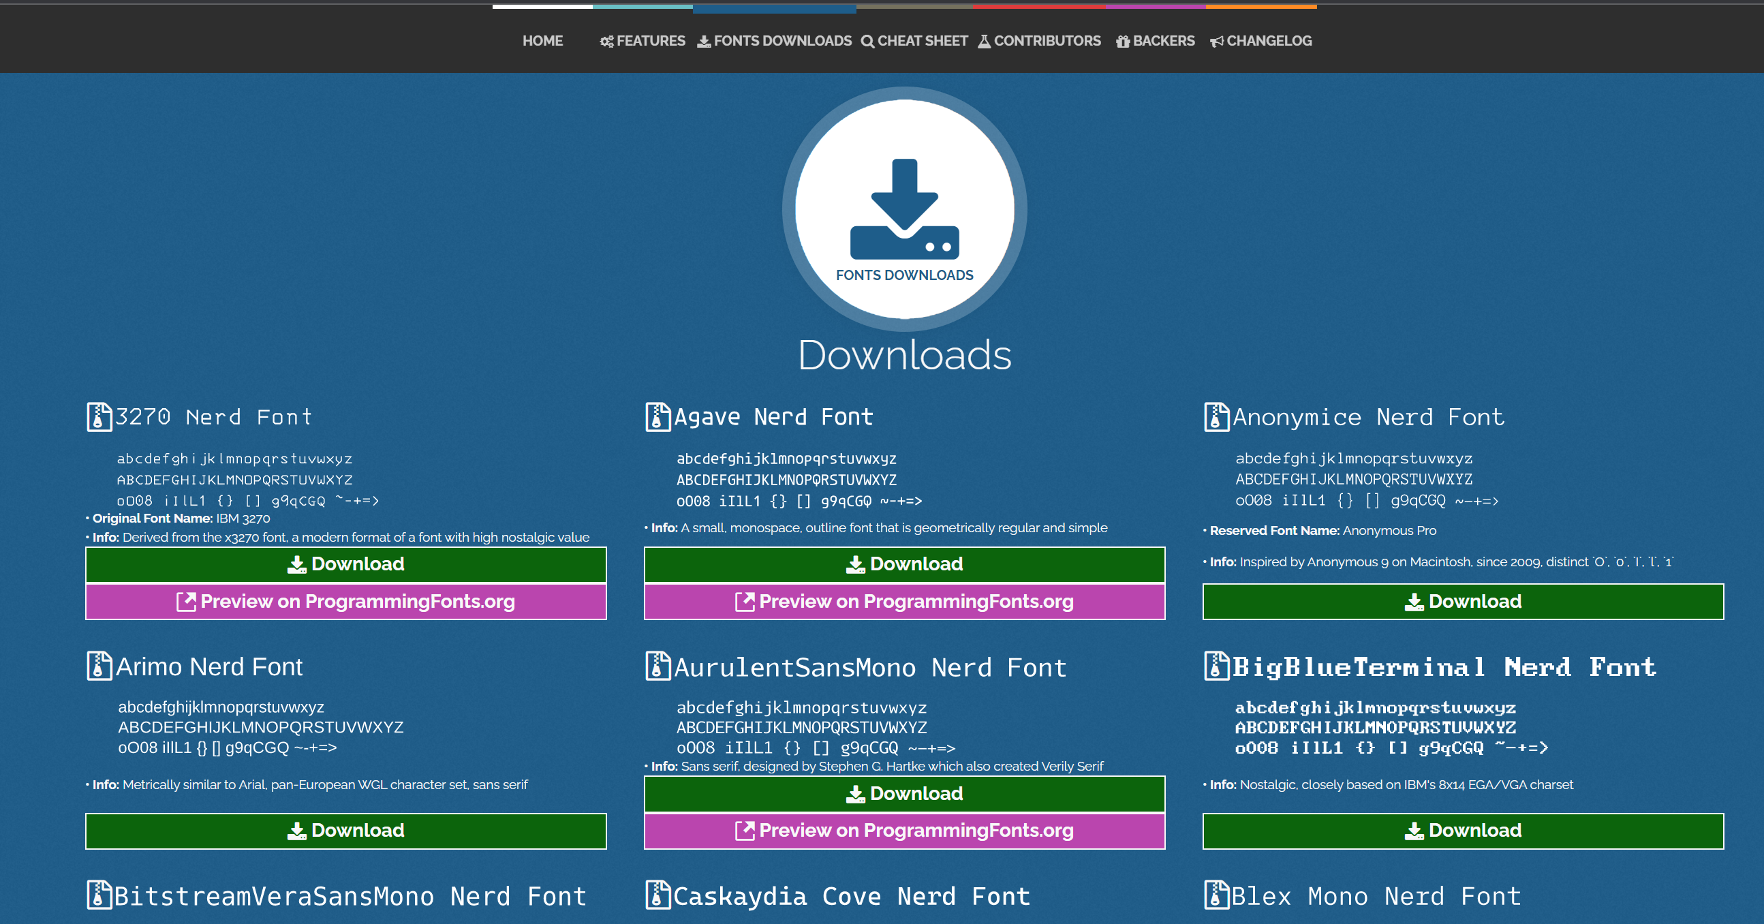The image size is (1764, 924).
Task: Click the zip file icon beside Agave Nerd Font
Action: [657, 417]
